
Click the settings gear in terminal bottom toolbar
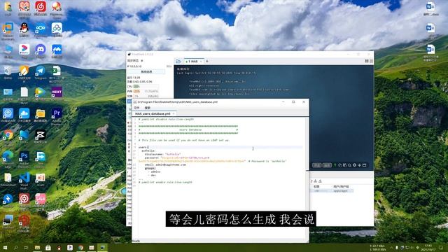(355, 165)
